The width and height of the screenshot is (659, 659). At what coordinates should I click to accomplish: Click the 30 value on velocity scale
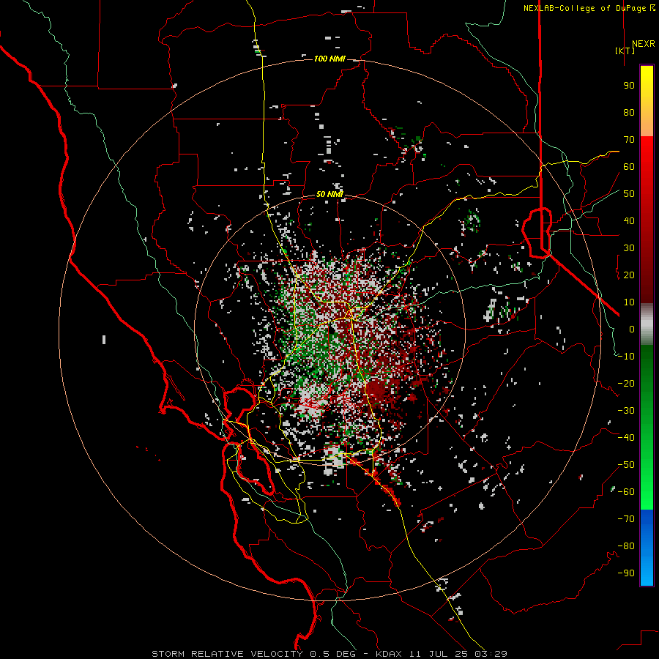tap(629, 248)
